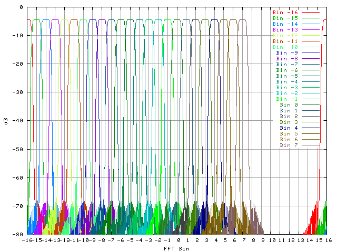Click the 10 tick label on the x-axis
The height and width of the screenshot is (252, 337).
click(272, 240)
